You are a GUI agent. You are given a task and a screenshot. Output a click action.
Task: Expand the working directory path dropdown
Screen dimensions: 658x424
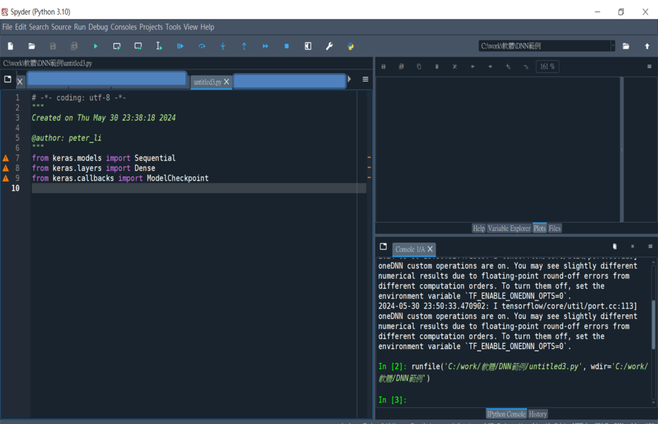612,46
